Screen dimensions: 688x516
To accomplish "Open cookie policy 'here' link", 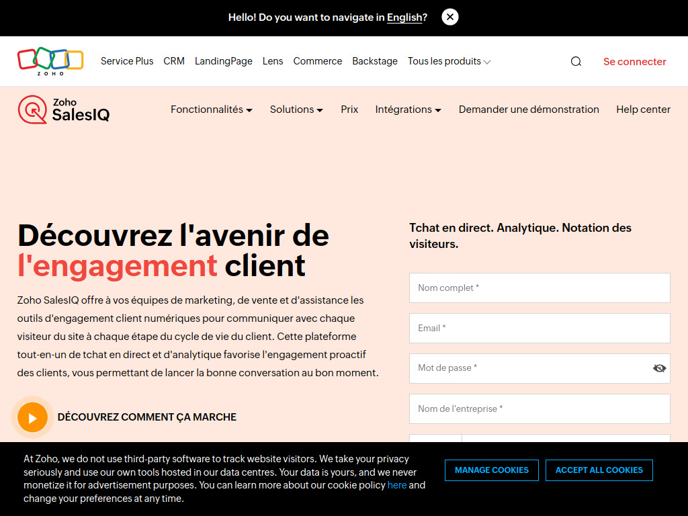I will click(x=397, y=485).
